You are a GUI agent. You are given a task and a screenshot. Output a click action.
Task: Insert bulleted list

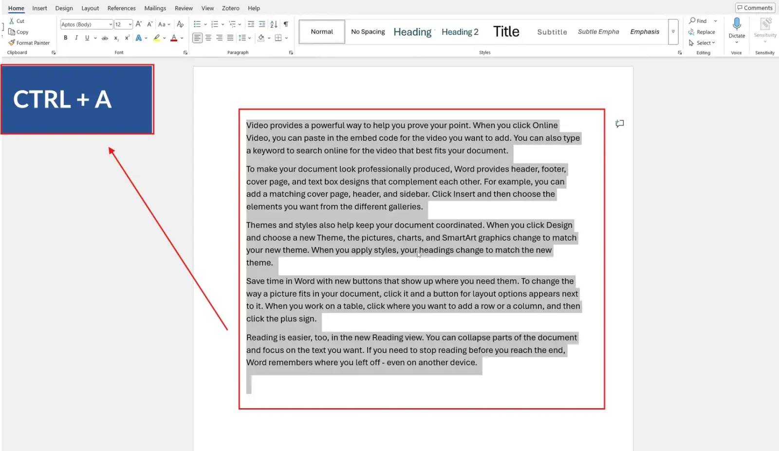pos(197,24)
